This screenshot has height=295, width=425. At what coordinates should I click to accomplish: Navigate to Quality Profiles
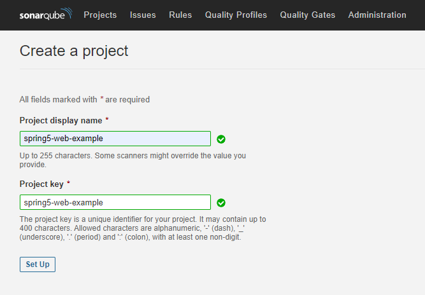tap(236, 15)
